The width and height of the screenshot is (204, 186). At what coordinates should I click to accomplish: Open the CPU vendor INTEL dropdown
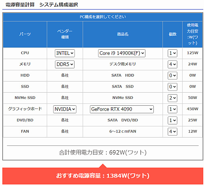[65, 53]
